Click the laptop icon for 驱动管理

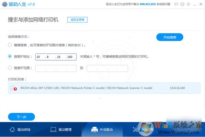[x=53, y=129]
